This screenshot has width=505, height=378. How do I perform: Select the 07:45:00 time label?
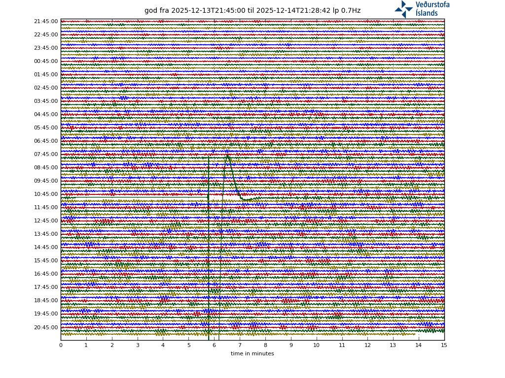tap(46, 155)
